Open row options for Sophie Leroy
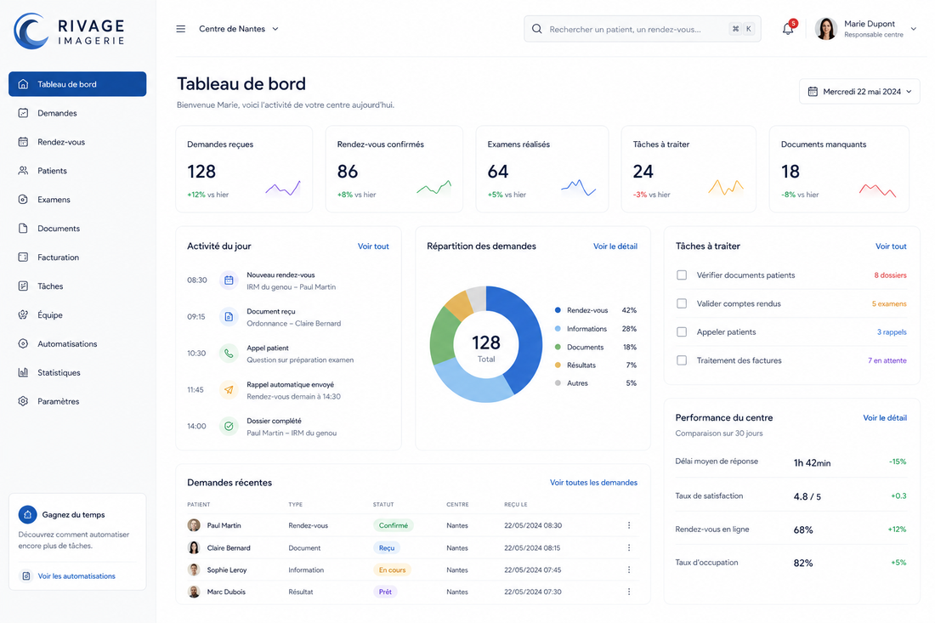 (x=628, y=569)
